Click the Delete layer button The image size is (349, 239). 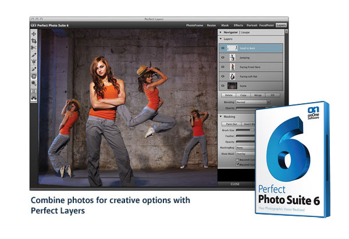229,95
